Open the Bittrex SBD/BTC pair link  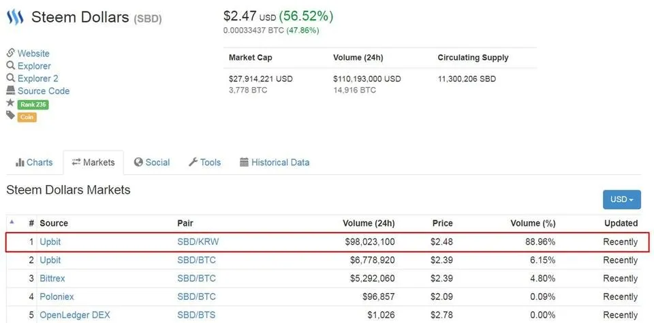[196, 278]
